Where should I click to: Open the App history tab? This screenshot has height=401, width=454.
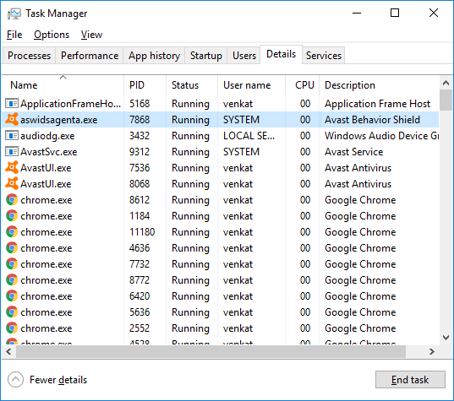click(154, 56)
